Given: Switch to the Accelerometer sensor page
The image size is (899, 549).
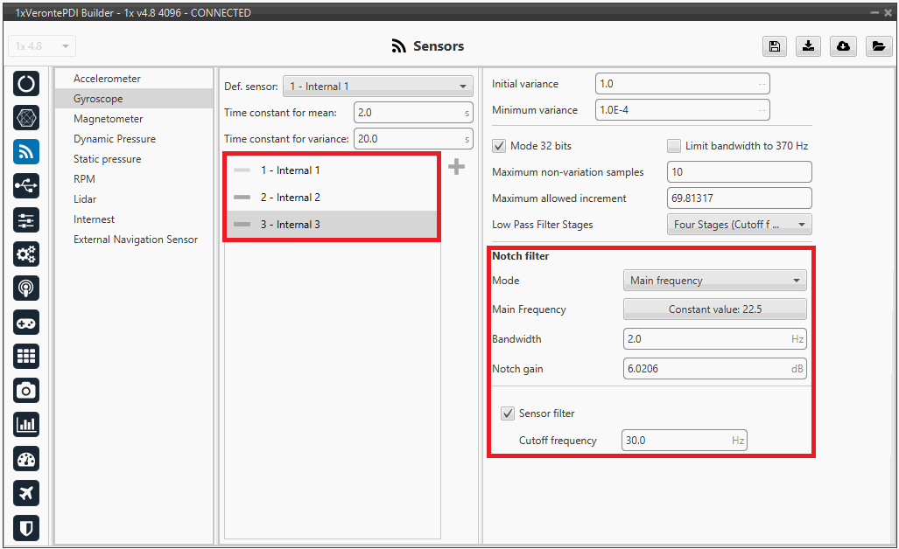Looking at the screenshot, I should [107, 79].
